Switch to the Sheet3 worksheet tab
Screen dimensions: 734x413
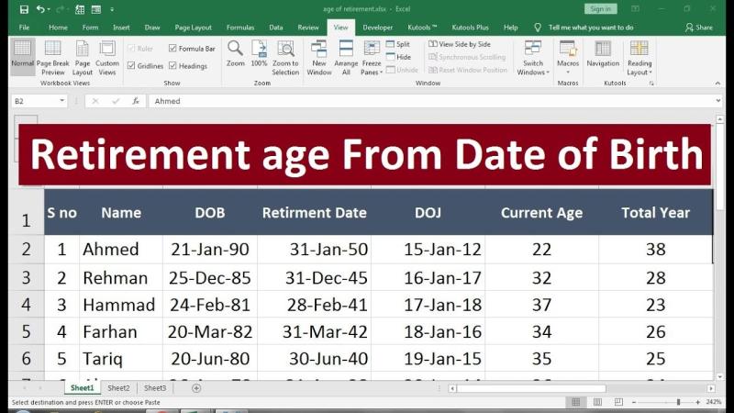(x=155, y=388)
